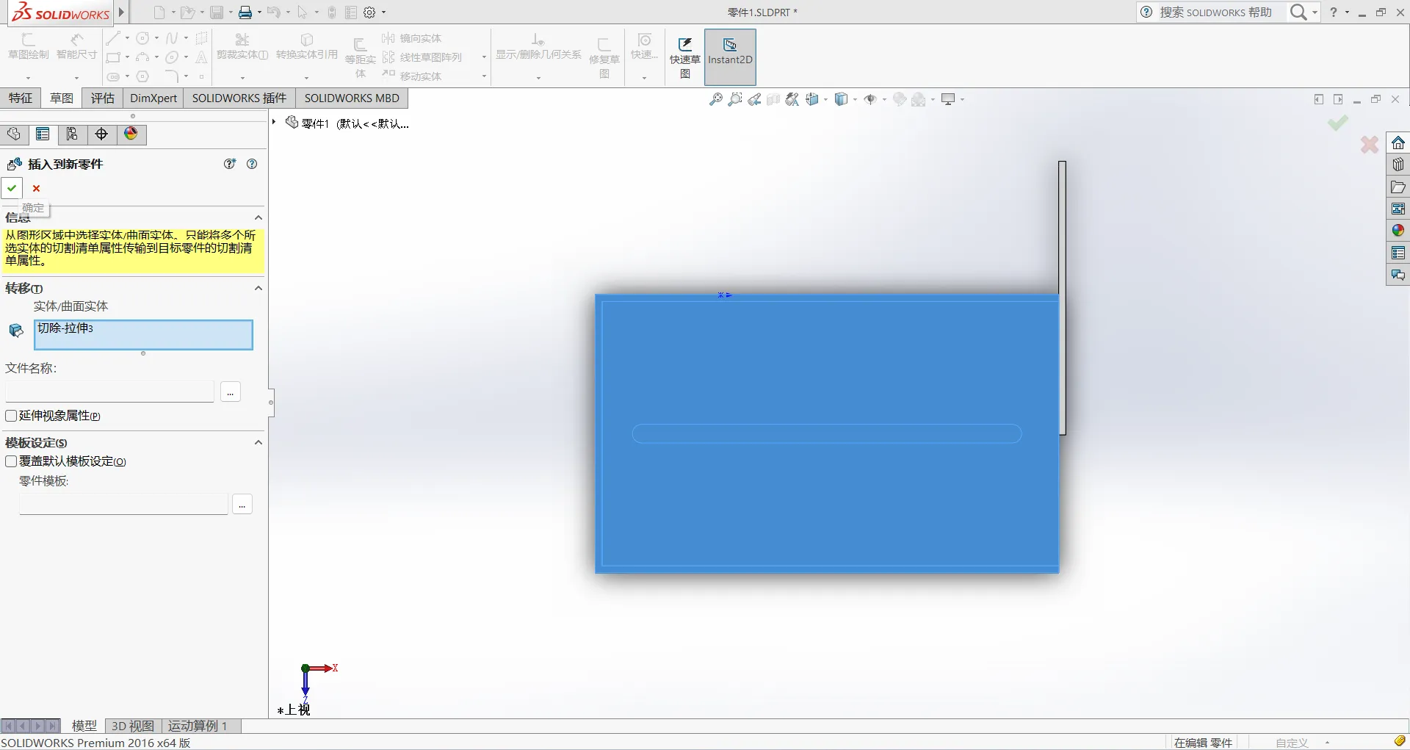Expand the 零件1 flyout tree arrow
The image size is (1410, 750).
274,122
